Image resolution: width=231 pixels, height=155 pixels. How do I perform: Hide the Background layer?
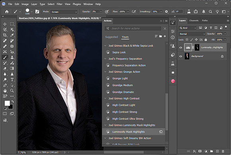click(x=180, y=56)
